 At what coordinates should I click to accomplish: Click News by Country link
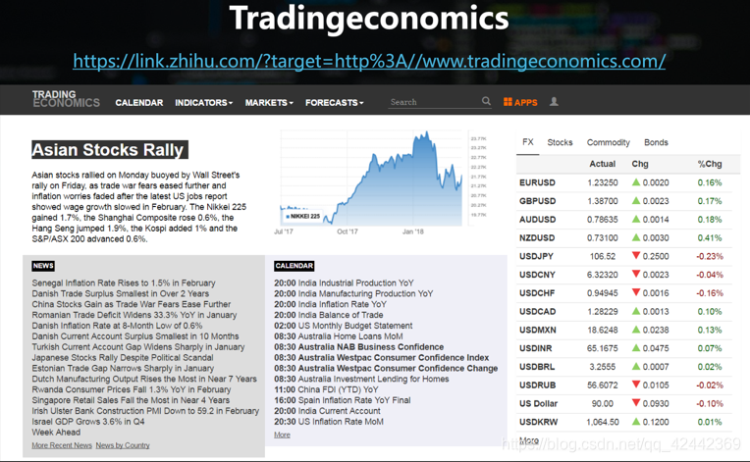123,445
